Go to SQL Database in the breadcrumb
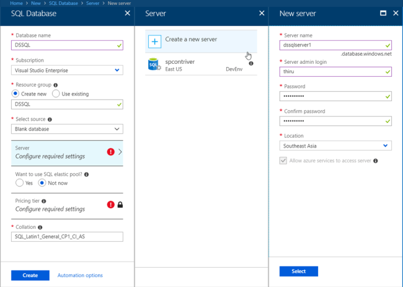This screenshot has height=287, width=403. coord(63,3)
